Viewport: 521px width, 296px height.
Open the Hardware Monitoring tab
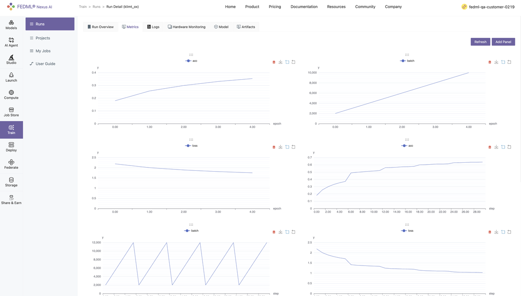click(186, 27)
